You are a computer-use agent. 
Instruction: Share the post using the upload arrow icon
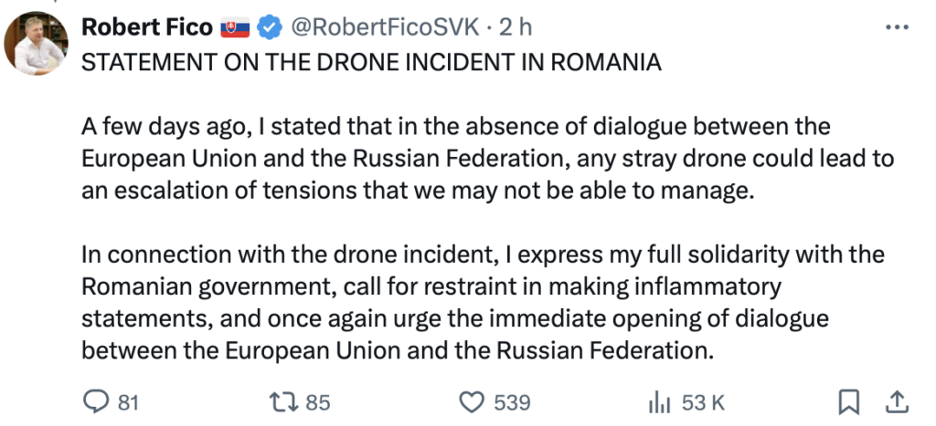897,402
